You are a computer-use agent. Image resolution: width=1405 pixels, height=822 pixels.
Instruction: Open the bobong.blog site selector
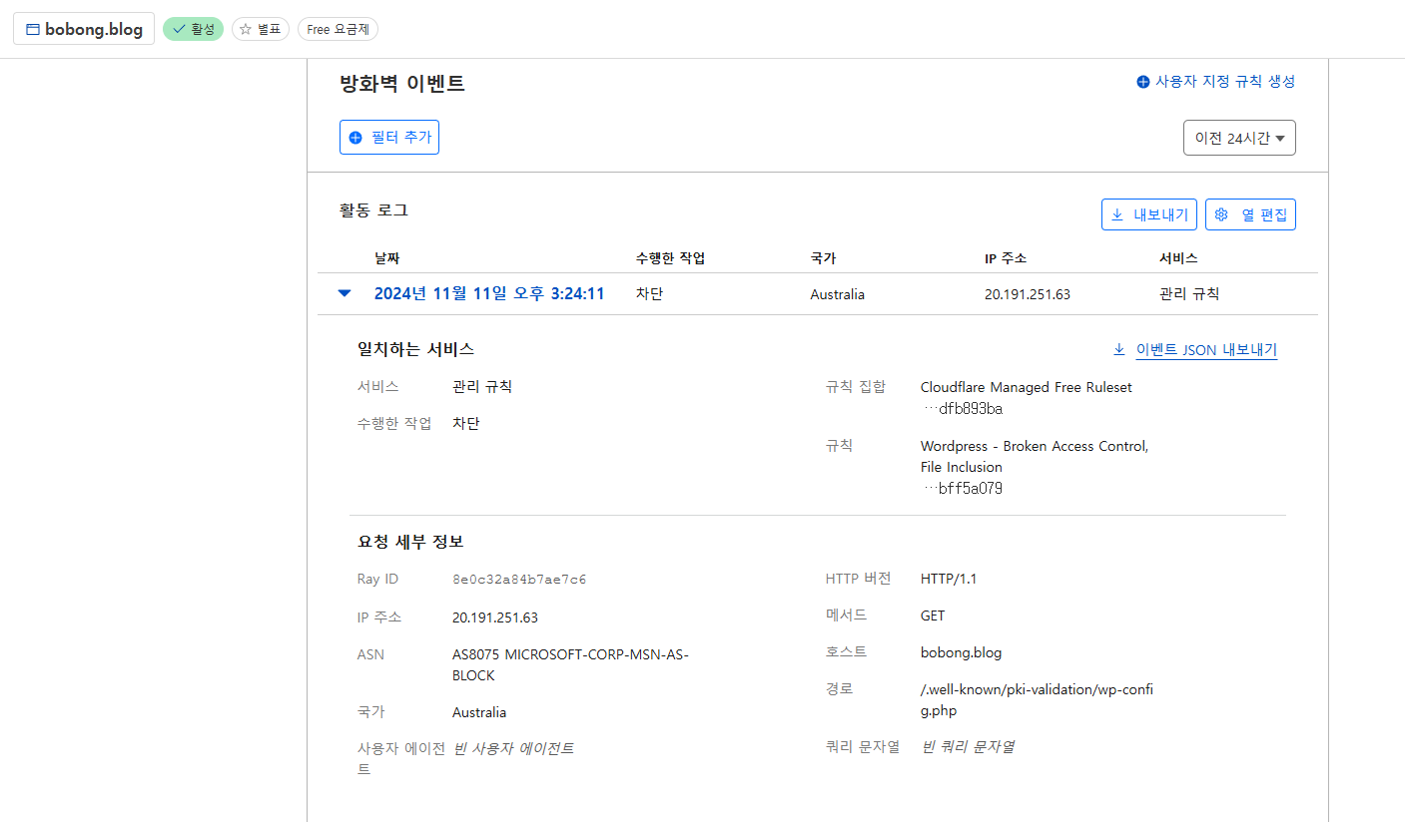coord(84,29)
